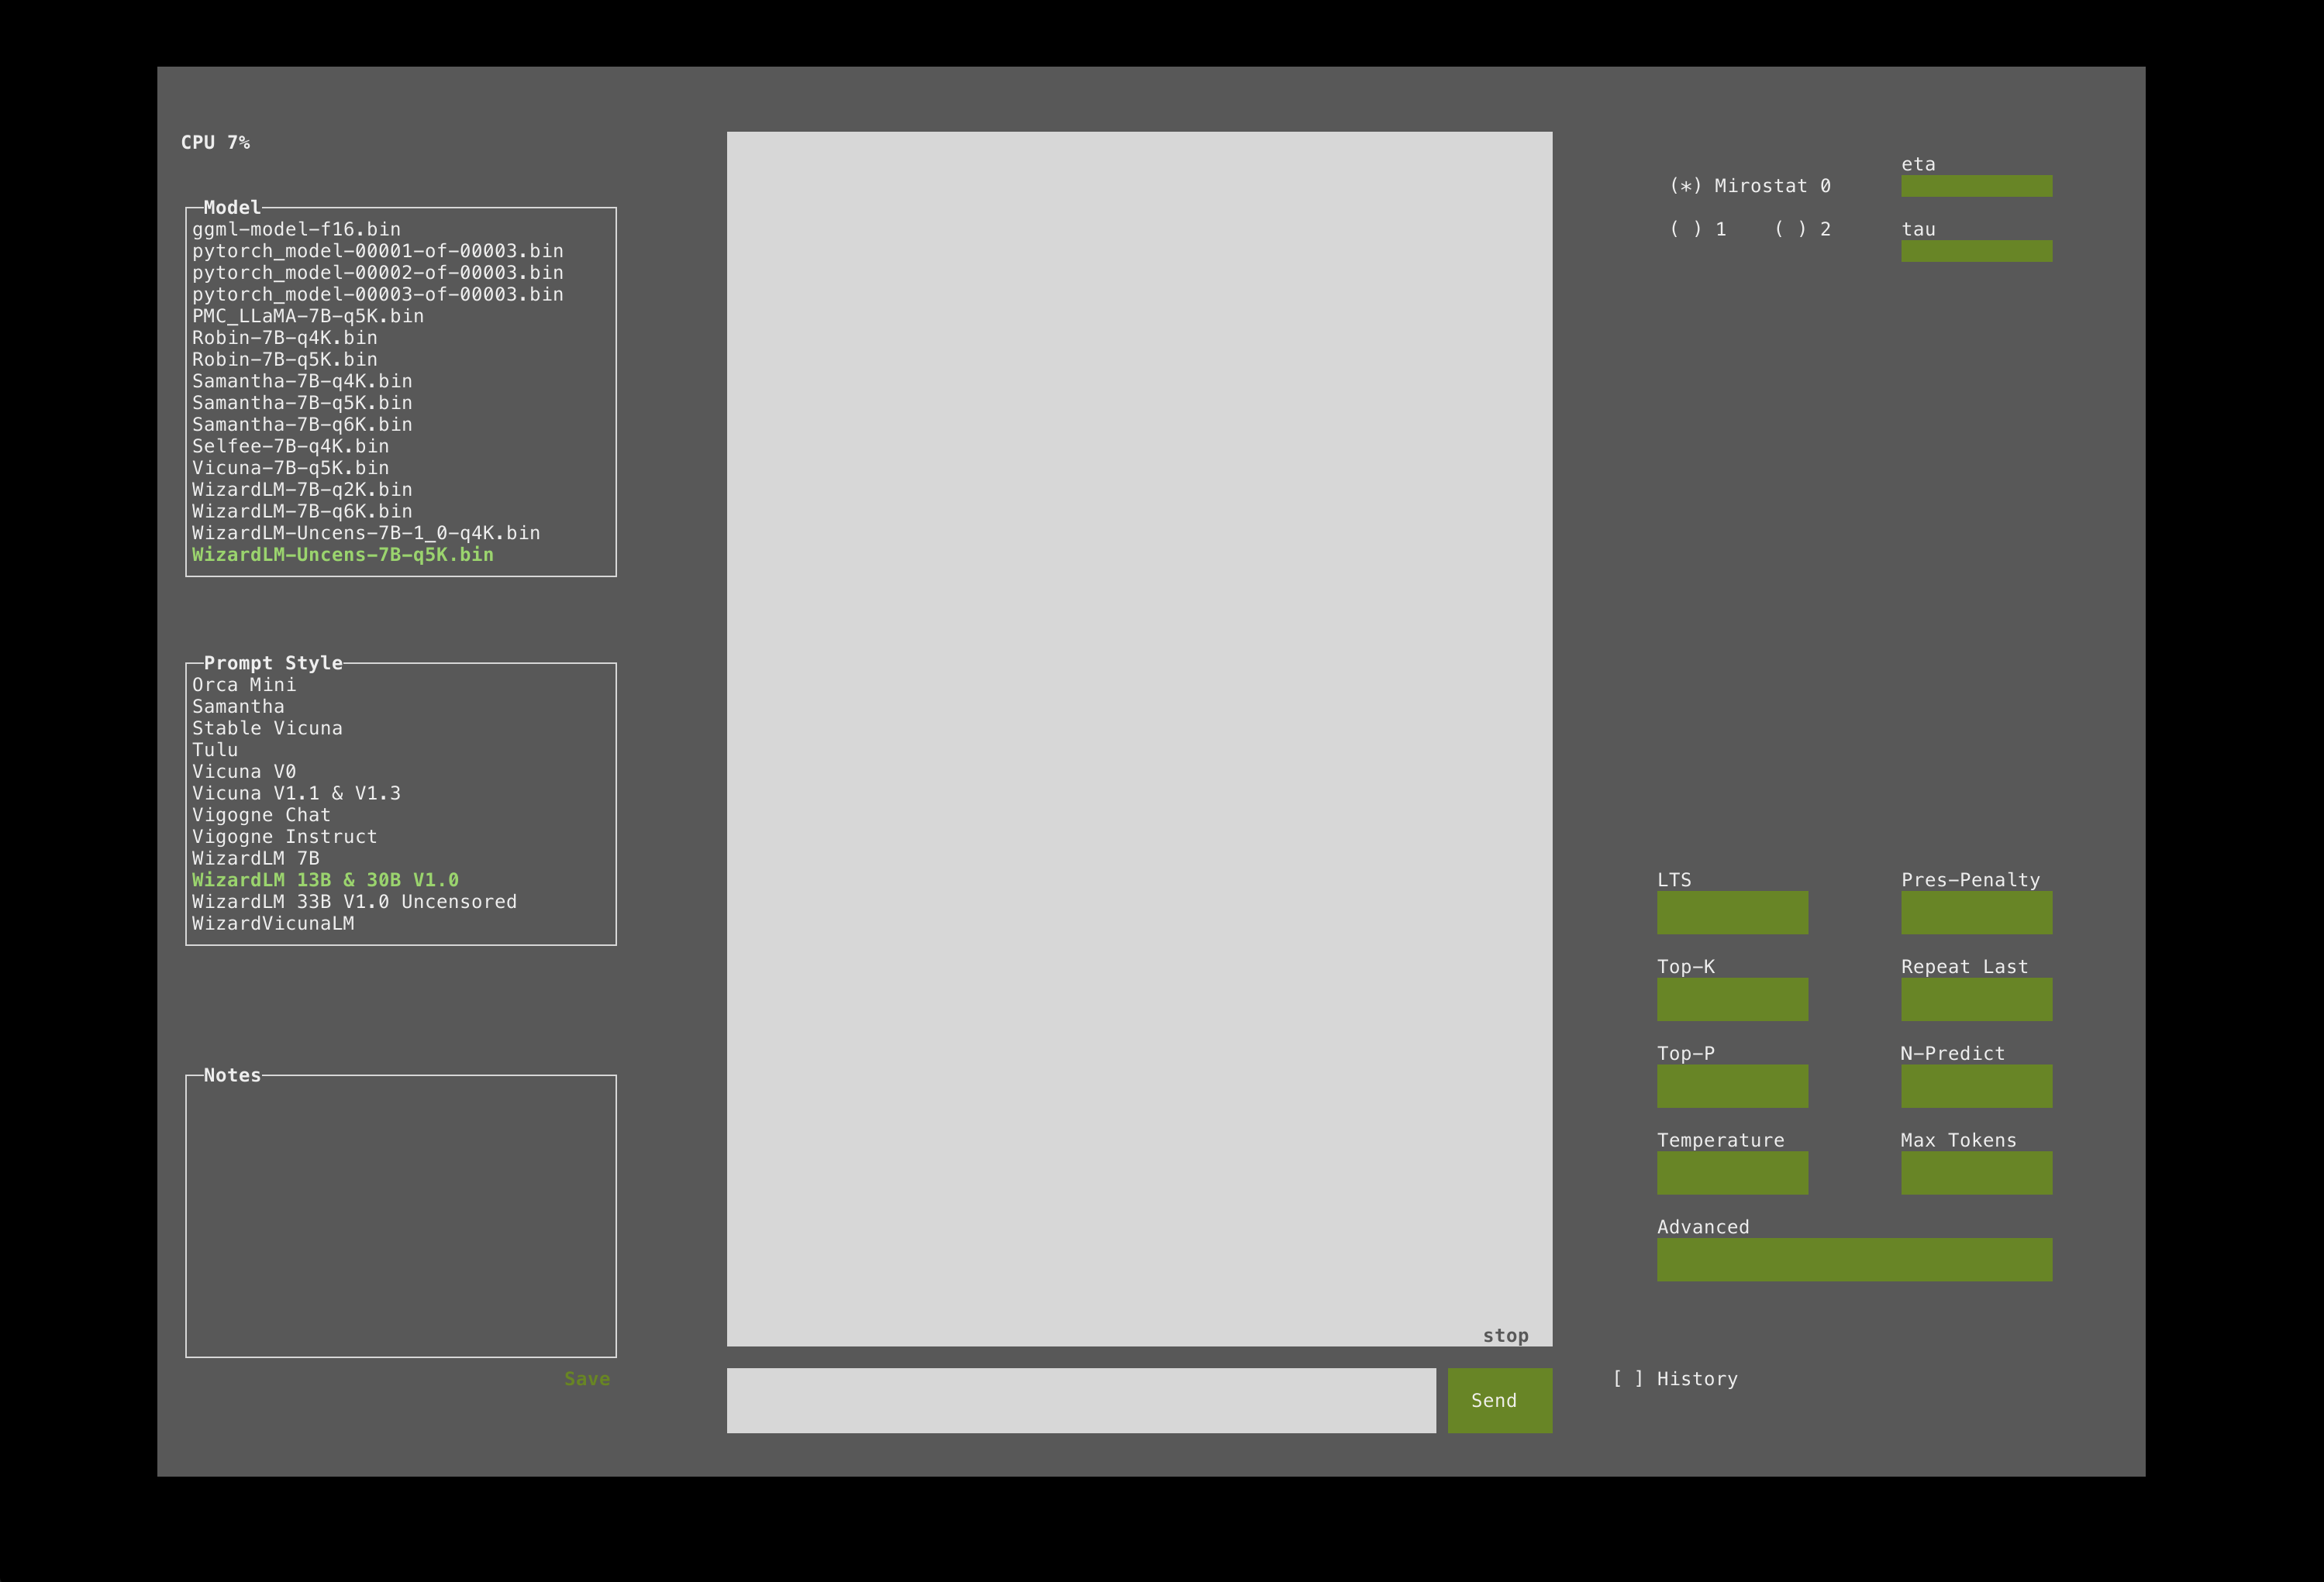Image resolution: width=2324 pixels, height=1582 pixels.
Task: Click the Top-K value field
Action: pos(1732,999)
